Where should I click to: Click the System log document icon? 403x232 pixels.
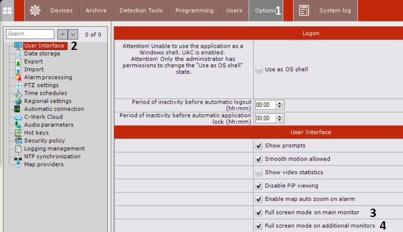pos(304,11)
